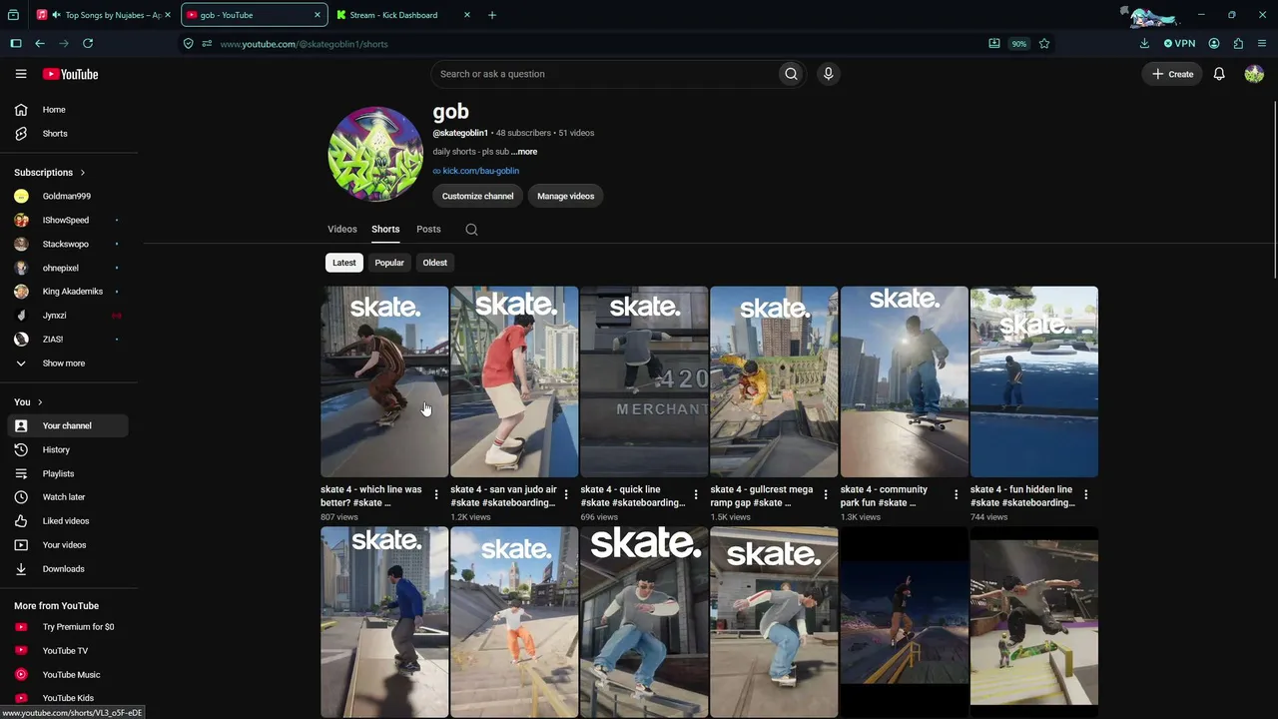1278x719 pixels.
Task: Open History in the sidebar
Action: tap(68, 449)
